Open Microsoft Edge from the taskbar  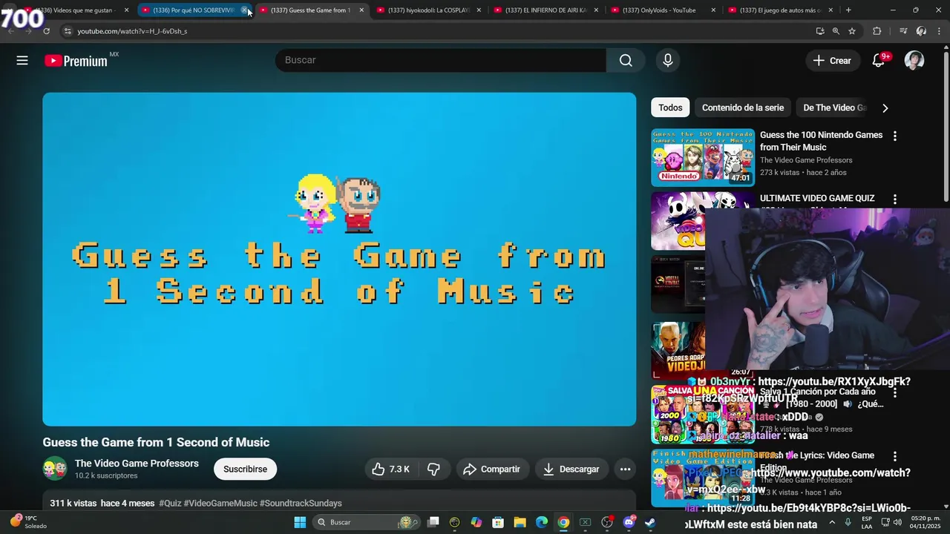click(x=542, y=522)
